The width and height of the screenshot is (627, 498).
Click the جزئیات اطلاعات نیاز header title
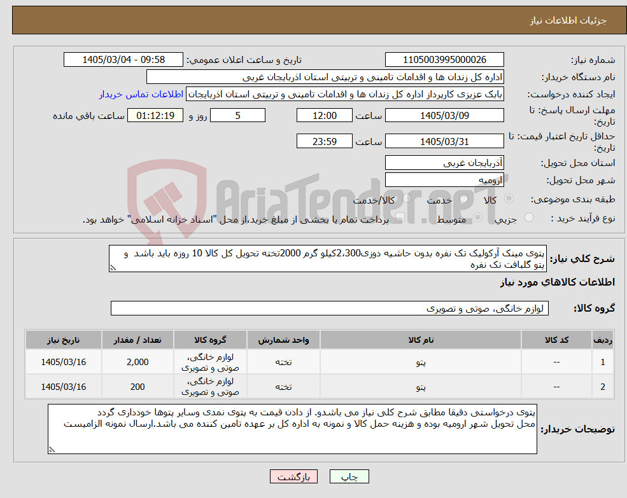(x=568, y=20)
